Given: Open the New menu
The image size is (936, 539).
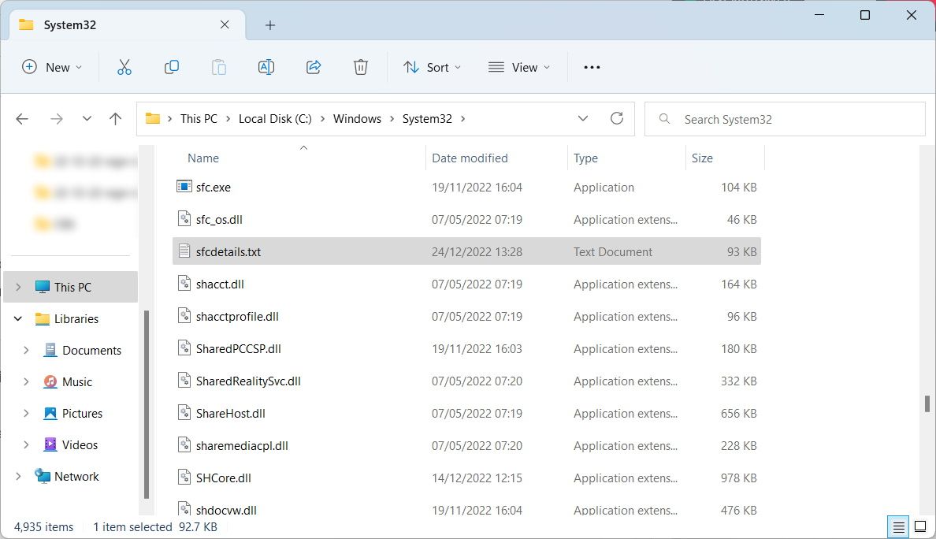Looking at the screenshot, I should click(x=51, y=67).
